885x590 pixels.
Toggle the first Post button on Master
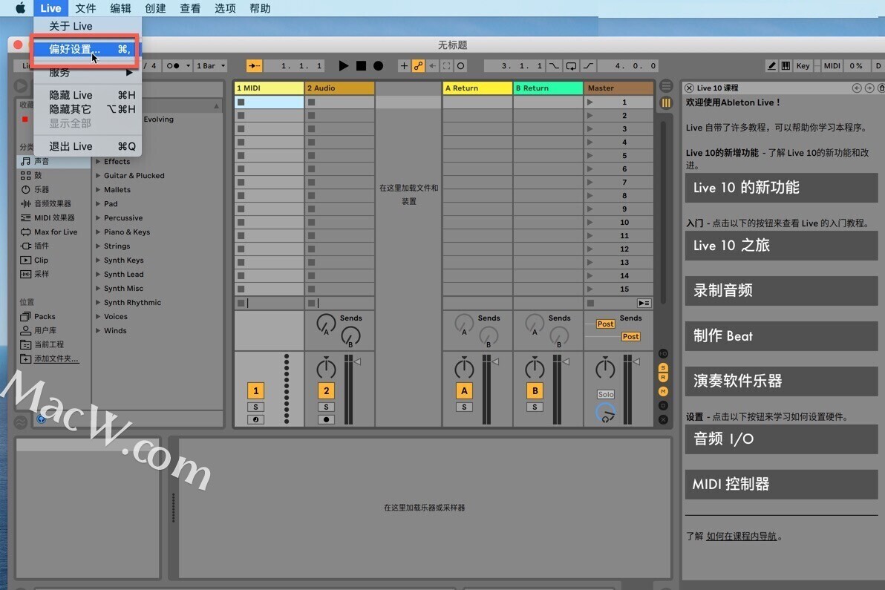[x=606, y=324]
